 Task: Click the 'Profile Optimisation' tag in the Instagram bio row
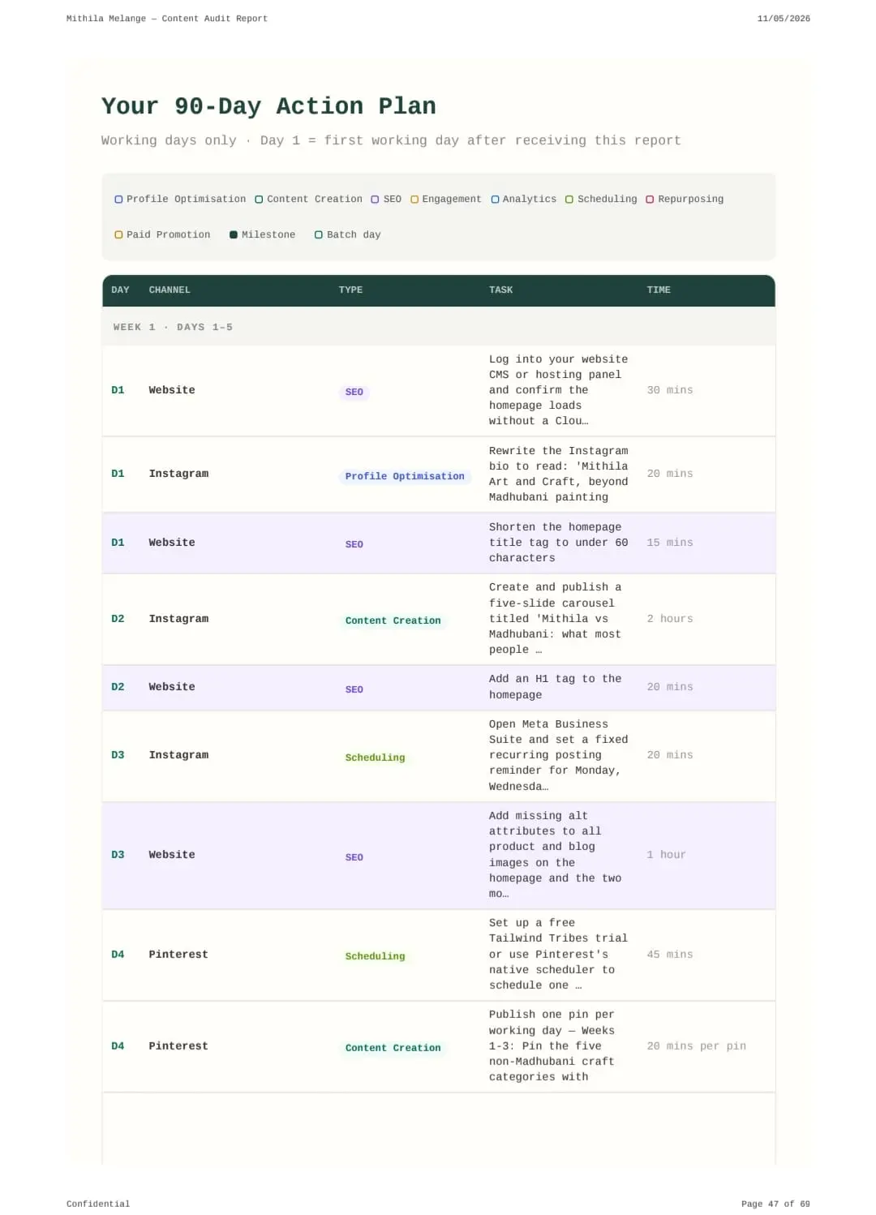point(405,477)
